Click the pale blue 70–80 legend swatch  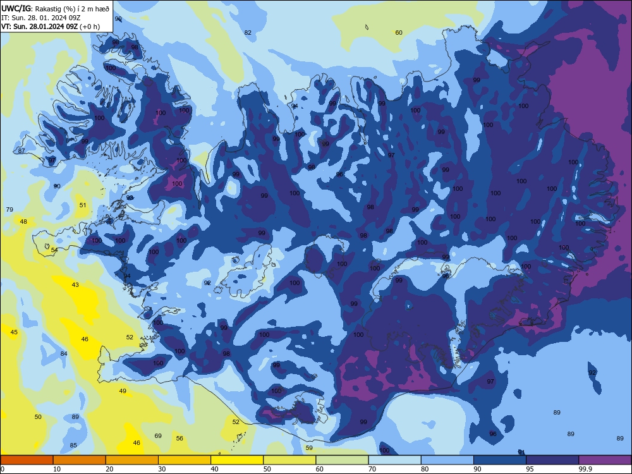click(x=394, y=460)
